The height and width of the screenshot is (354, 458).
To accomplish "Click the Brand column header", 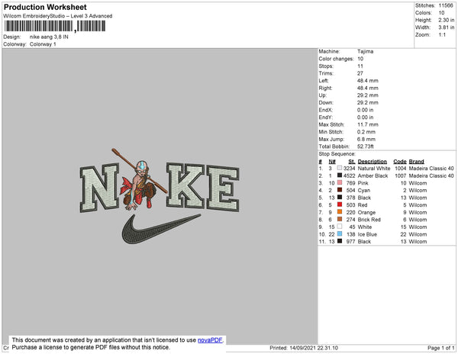I will click(x=416, y=162).
